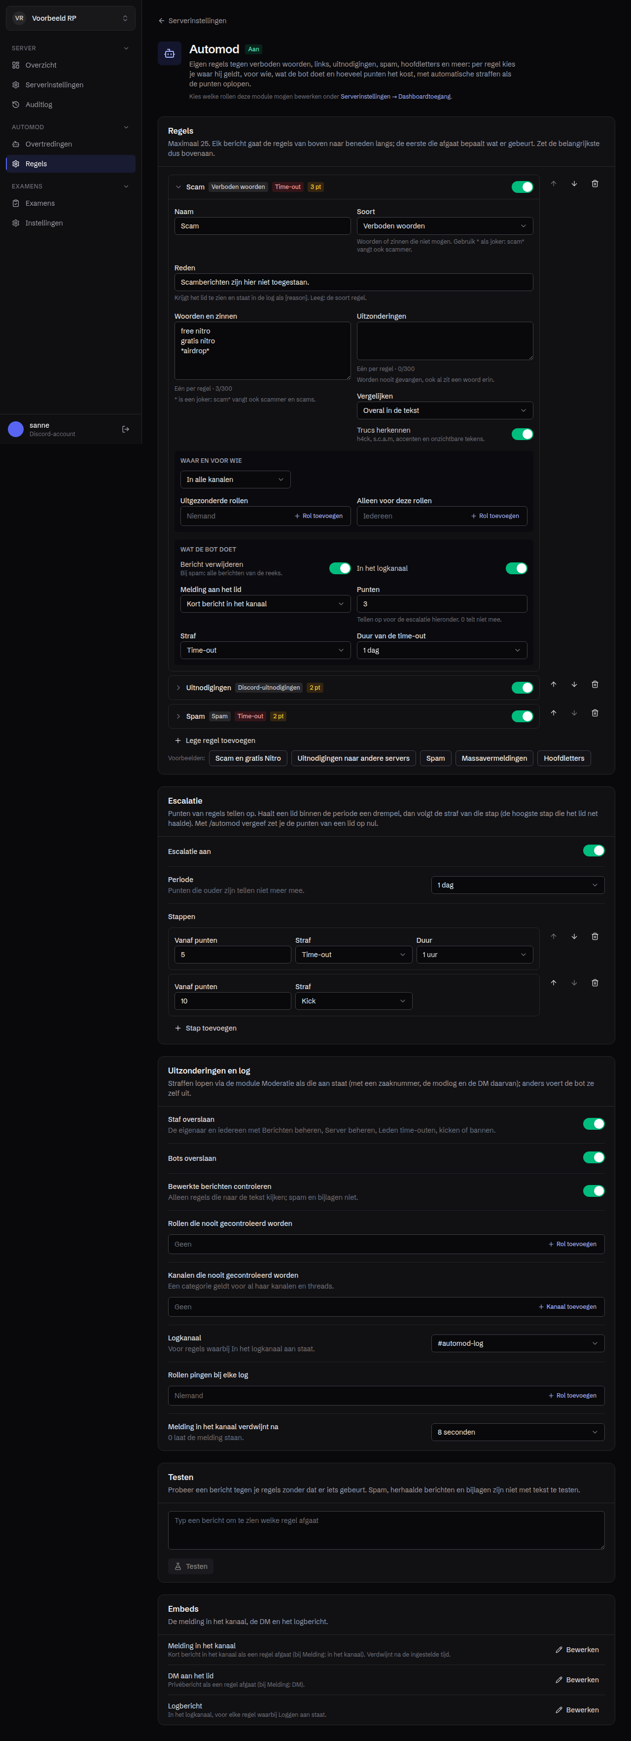Click the Reden input field
This screenshot has width=631, height=1741.
[x=353, y=283]
